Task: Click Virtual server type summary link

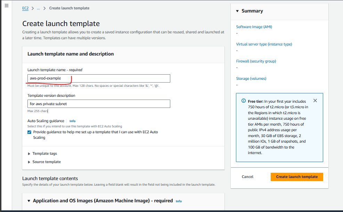Action: coord(264,44)
